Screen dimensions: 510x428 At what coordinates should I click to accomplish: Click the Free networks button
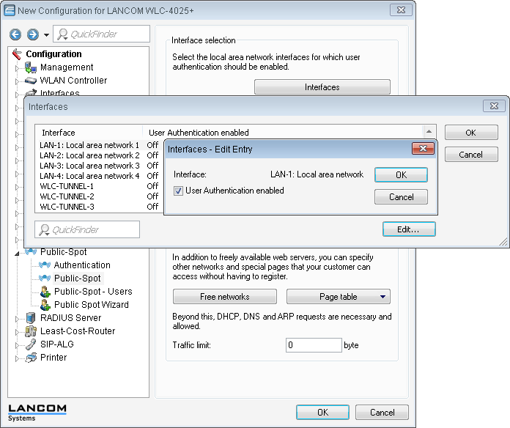click(x=224, y=297)
